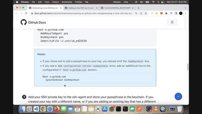Image resolution: width=202 pixels, height=114 pixels.
Task: Open Finder from the Dock
Action: click(x=22, y=109)
